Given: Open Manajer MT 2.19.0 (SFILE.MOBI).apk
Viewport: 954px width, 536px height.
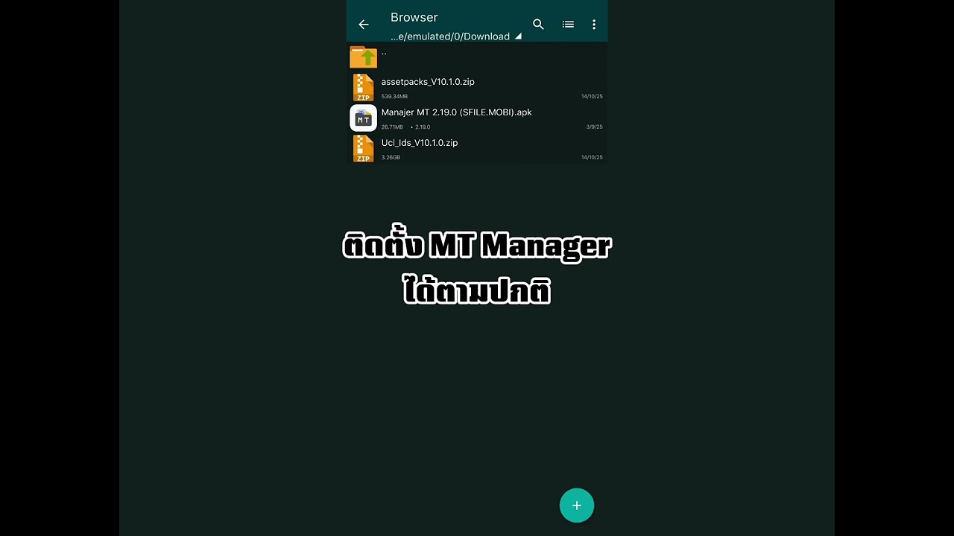Looking at the screenshot, I should pyautogui.click(x=456, y=112).
